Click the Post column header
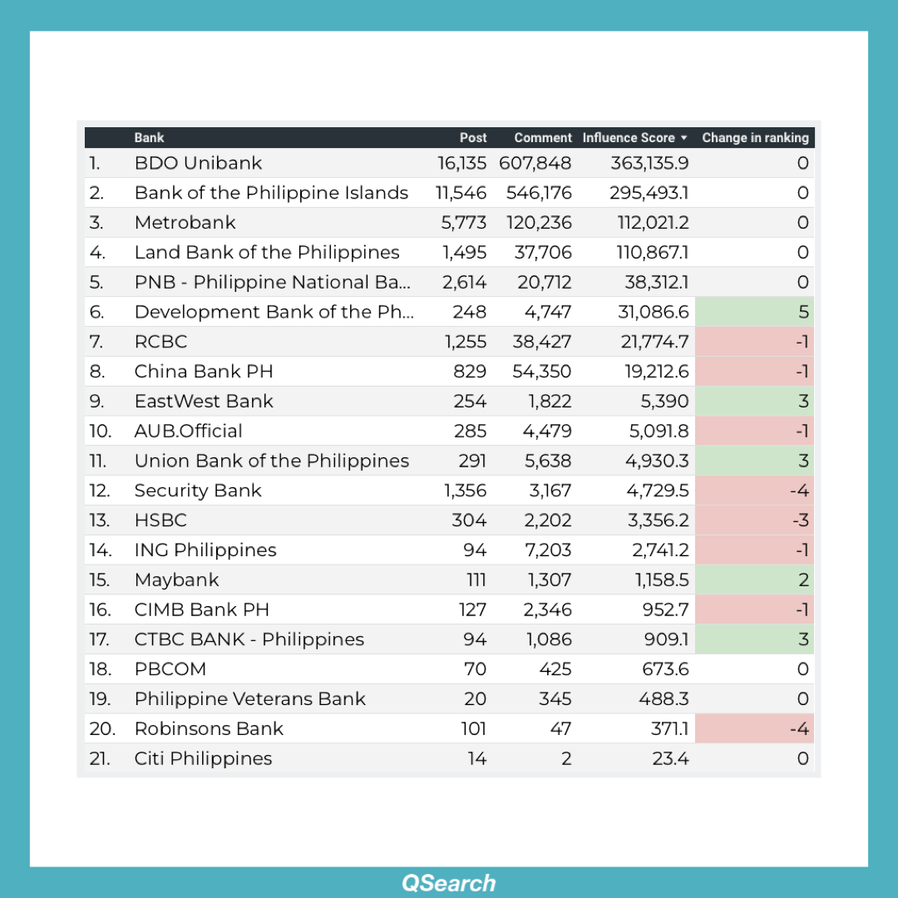Image resolution: width=898 pixels, height=898 pixels. pos(473,138)
